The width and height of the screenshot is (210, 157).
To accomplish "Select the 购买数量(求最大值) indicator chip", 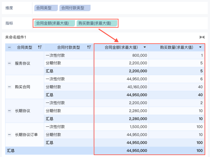I will point(97,23).
